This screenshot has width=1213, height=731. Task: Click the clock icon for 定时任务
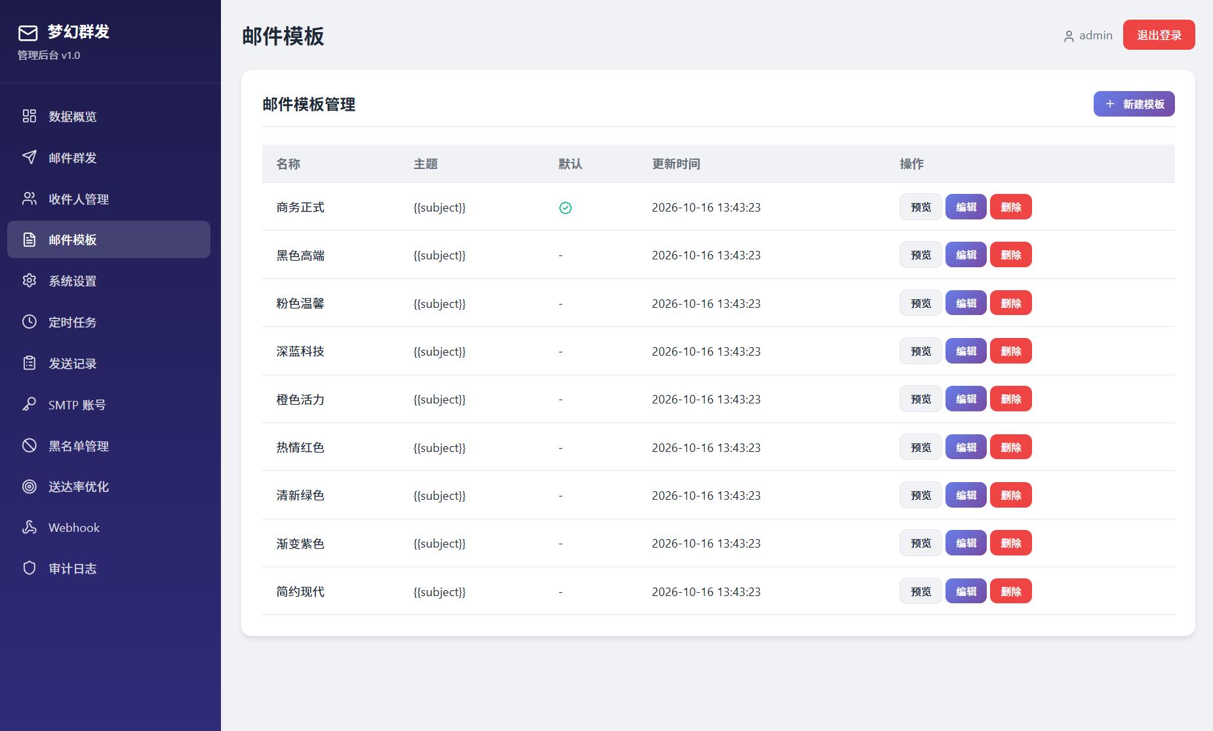pyautogui.click(x=30, y=322)
